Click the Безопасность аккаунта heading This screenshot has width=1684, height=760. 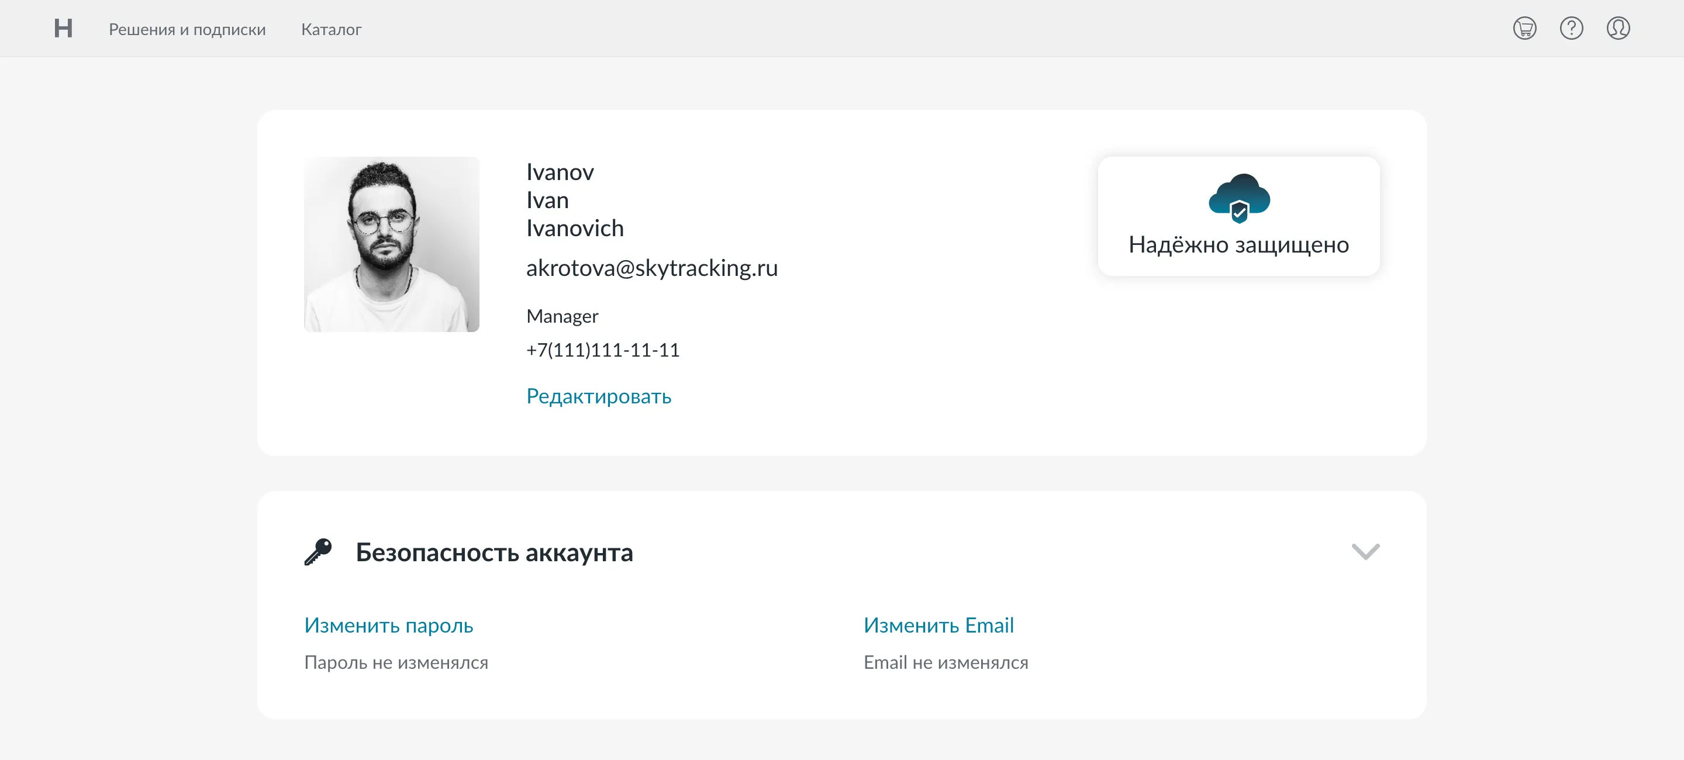click(494, 553)
